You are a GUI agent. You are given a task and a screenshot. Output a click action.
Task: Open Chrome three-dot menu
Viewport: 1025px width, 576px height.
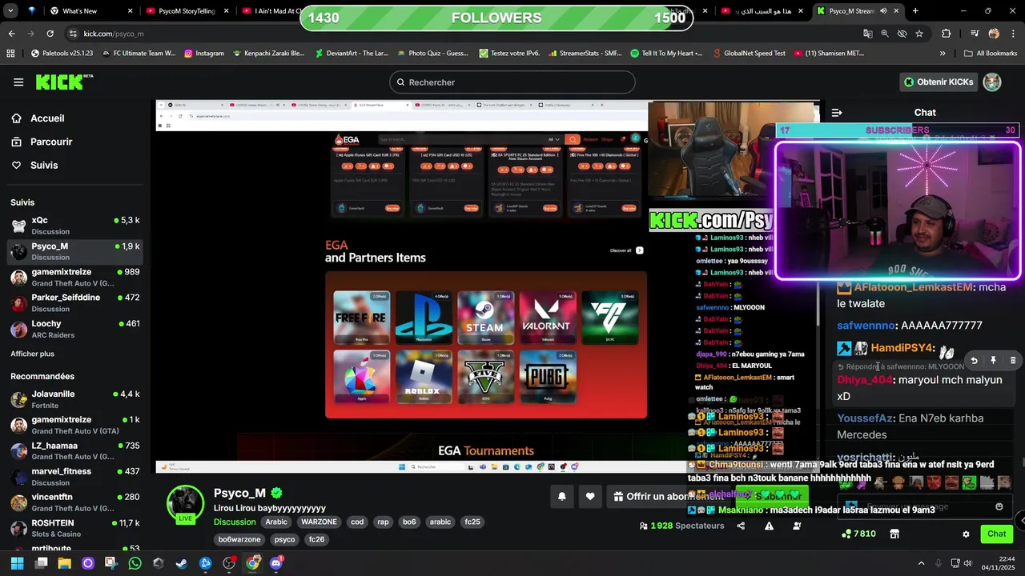1013,34
